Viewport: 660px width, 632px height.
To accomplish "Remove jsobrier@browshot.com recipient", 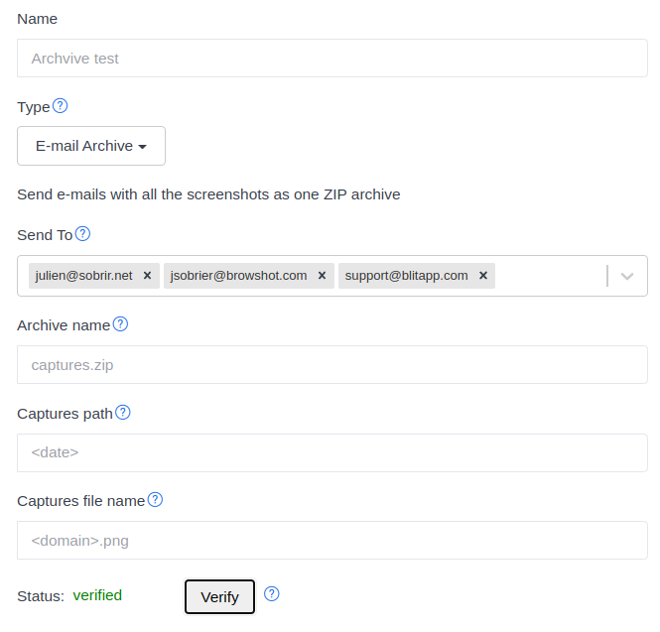I will point(322,276).
